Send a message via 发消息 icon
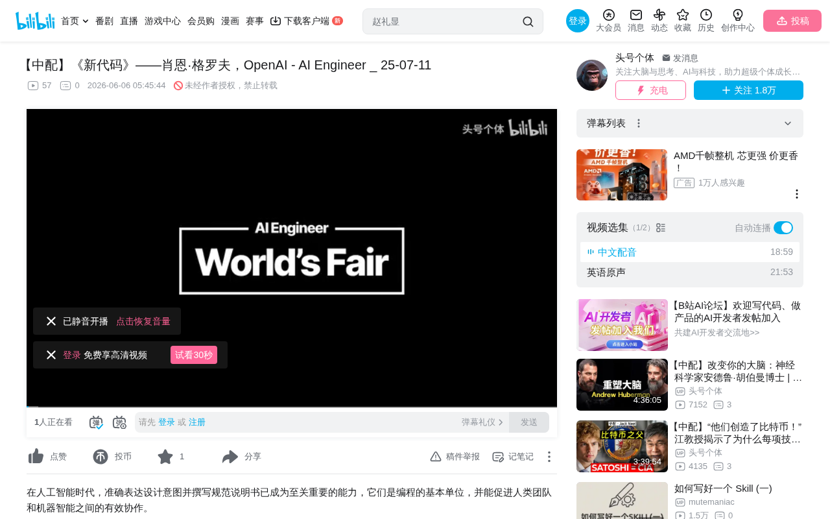The image size is (830, 519). tap(666, 58)
